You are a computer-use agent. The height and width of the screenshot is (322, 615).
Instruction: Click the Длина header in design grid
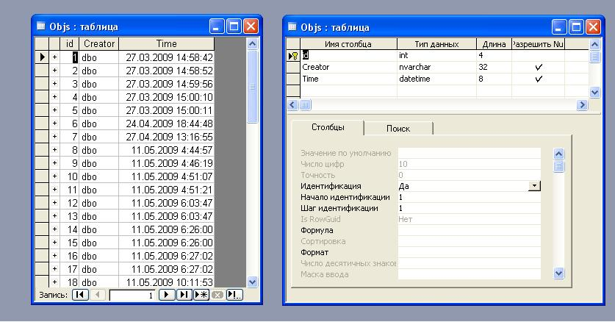pos(494,44)
